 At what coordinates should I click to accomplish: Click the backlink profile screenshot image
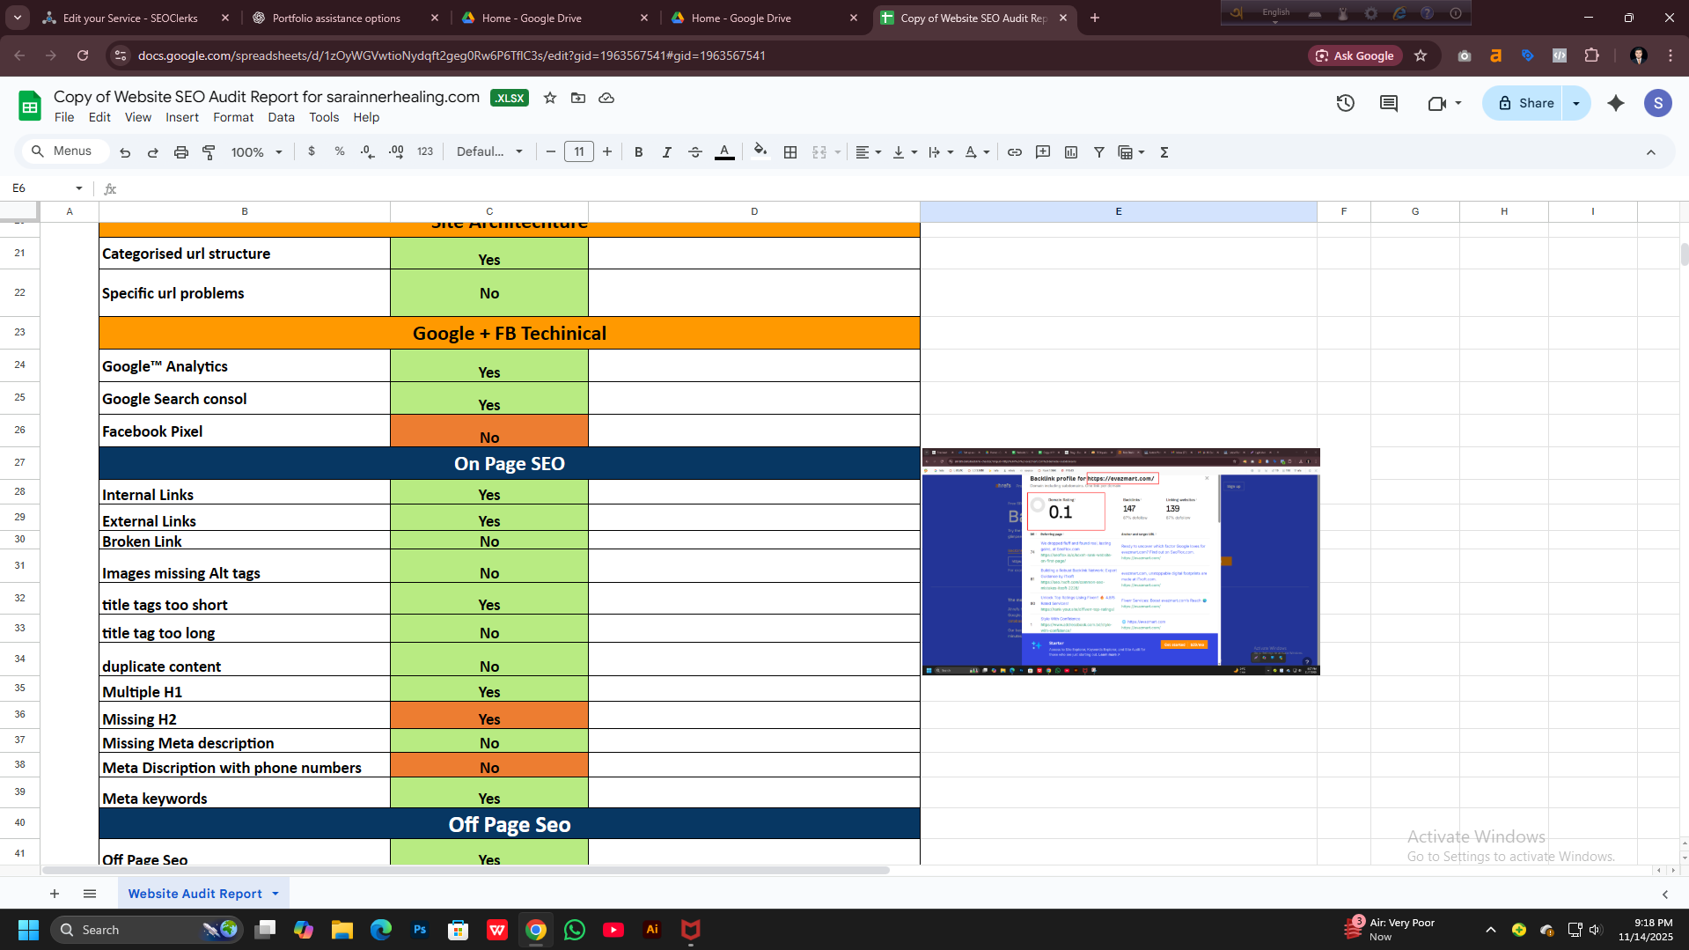[x=1120, y=562]
